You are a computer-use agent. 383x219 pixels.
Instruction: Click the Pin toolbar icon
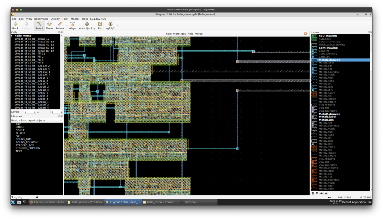click(x=100, y=25)
